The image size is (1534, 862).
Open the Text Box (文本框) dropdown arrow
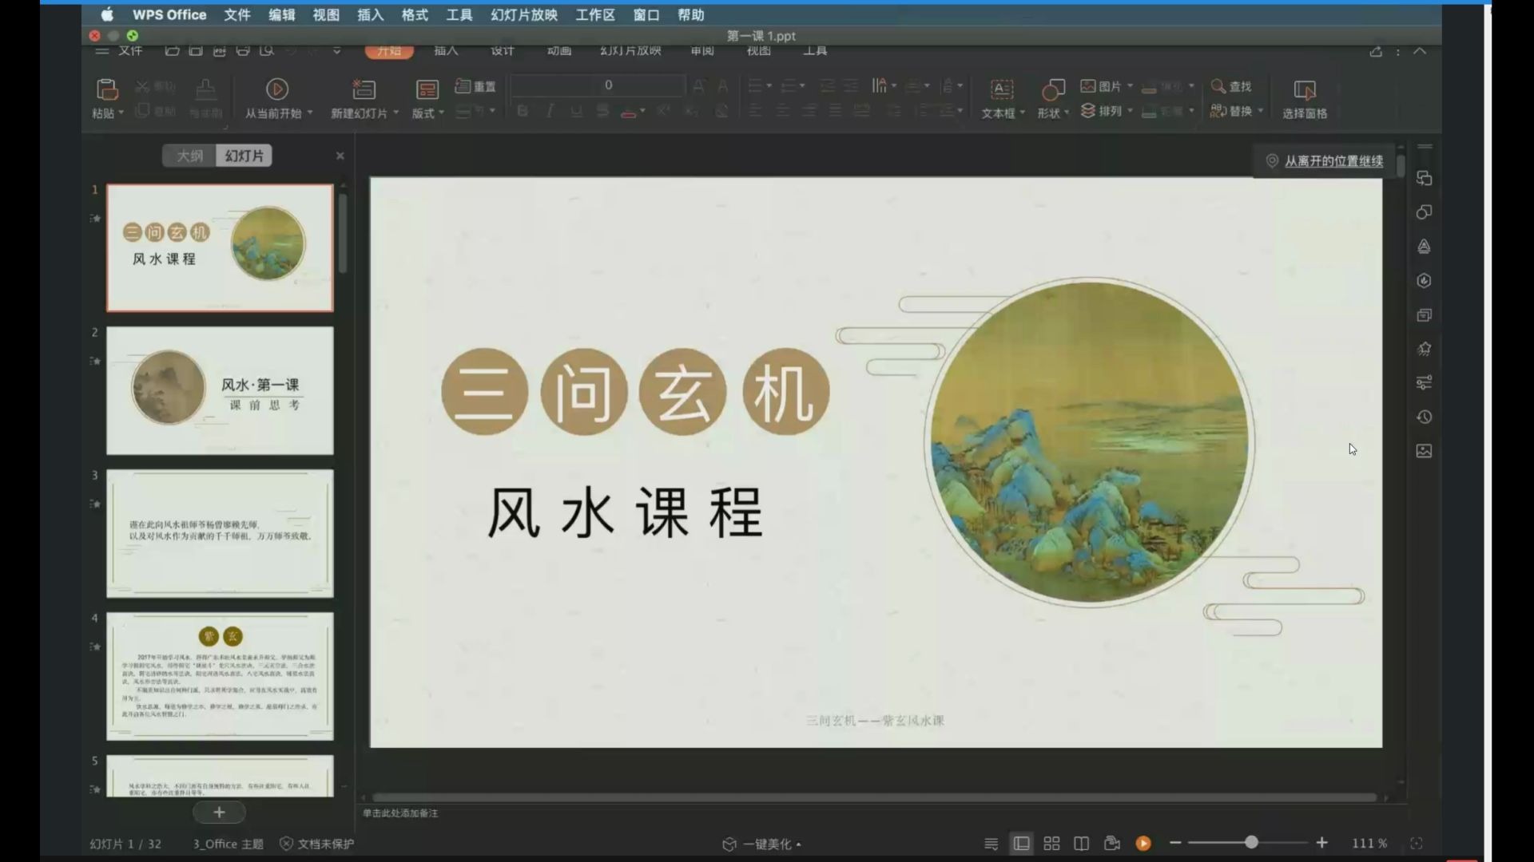point(1022,113)
